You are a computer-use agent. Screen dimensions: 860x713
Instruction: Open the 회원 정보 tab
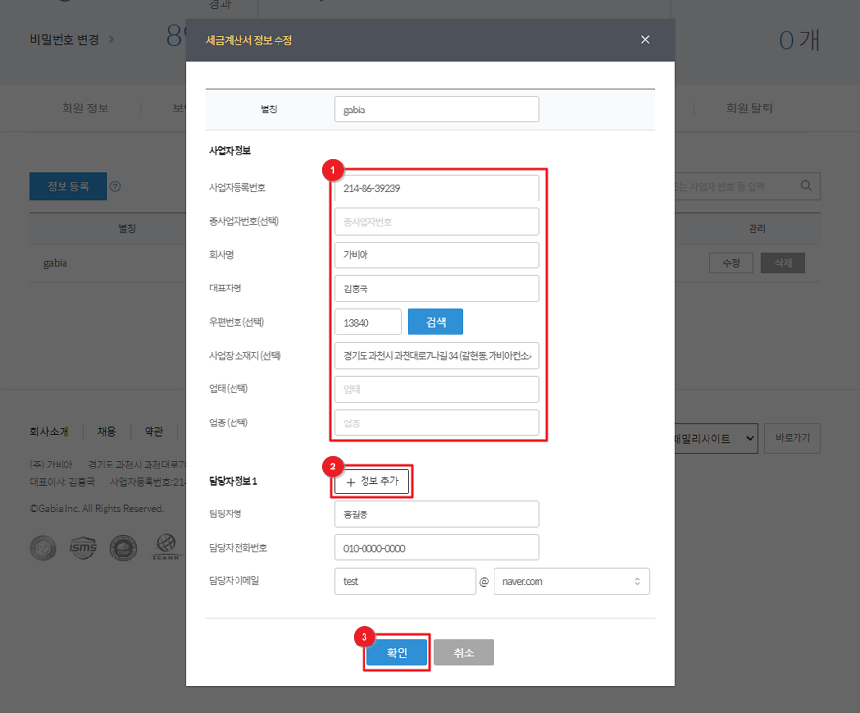pyautogui.click(x=85, y=109)
